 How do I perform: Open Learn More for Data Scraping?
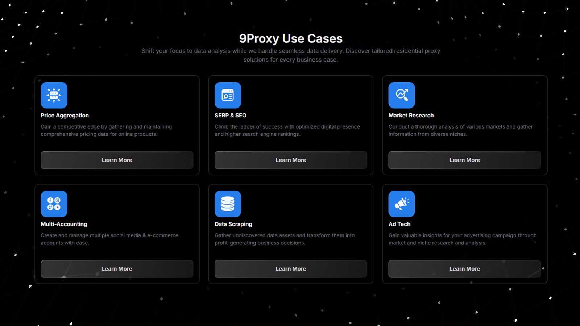pos(291,269)
